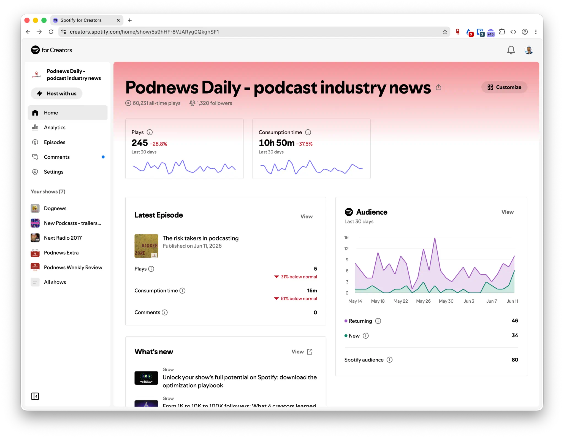Click the browser back arrow
The height and width of the screenshot is (438, 564).
28,32
